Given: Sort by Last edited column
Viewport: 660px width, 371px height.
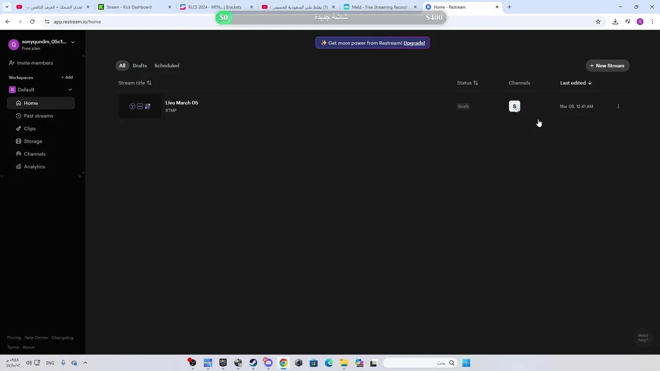Looking at the screenshot, I should click(576, 83).
